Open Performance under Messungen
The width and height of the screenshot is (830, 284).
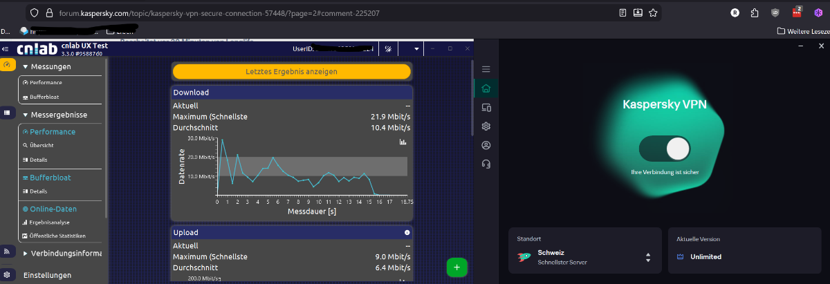(46, 82)
